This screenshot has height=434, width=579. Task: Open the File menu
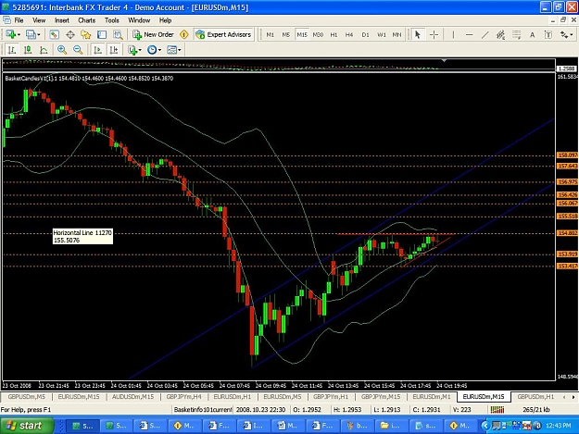click(x=19, y=20)
